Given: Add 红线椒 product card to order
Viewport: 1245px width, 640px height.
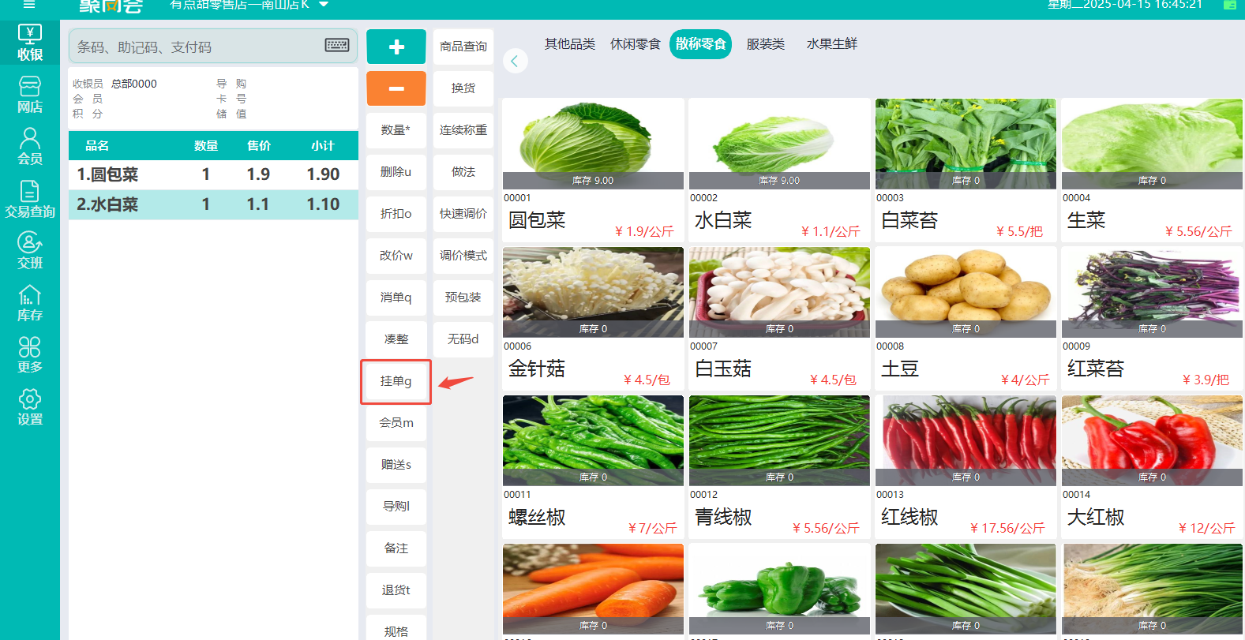Looking at the screenshot, I should tap(966, 466).
